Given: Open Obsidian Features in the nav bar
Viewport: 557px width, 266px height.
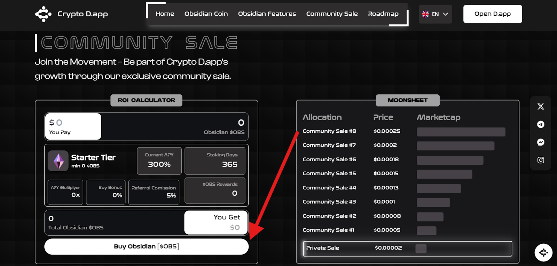Looking at the screenshot, I should [267, 14].
